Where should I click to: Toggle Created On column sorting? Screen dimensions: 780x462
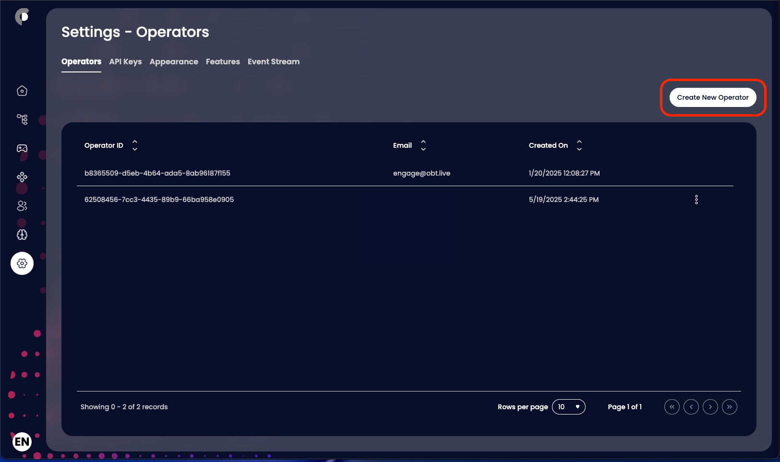[x=579, y=145]
